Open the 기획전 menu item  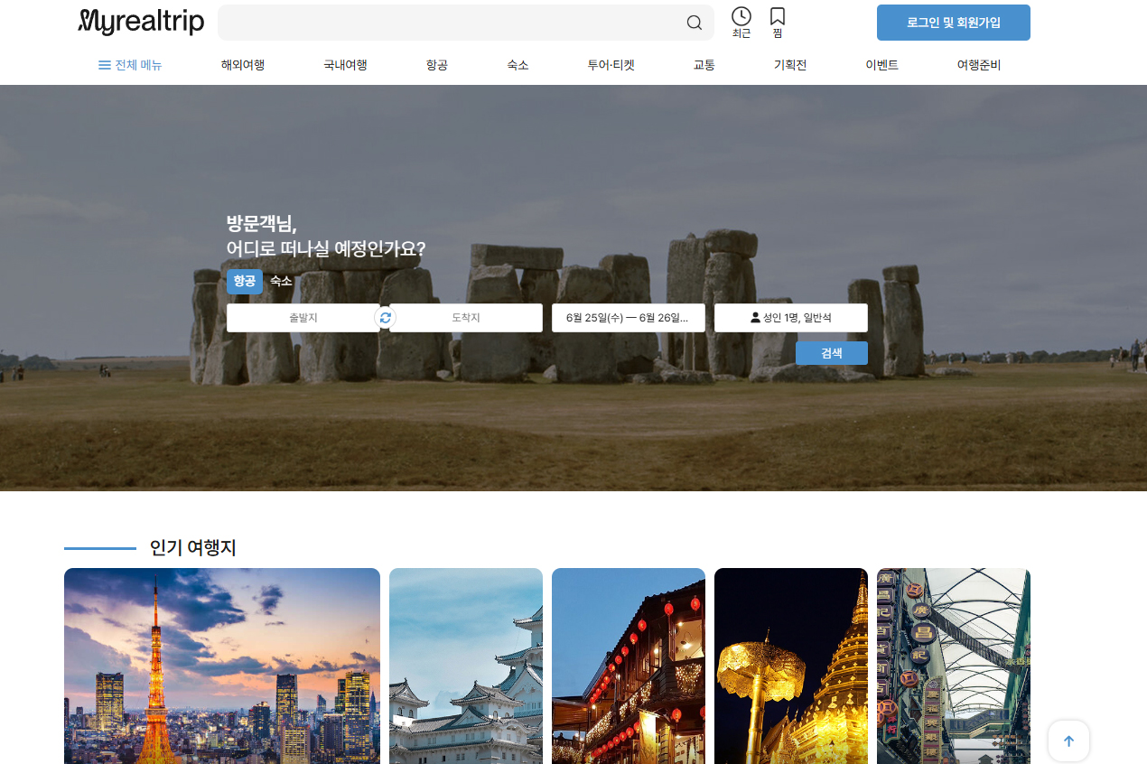tap(789, 65)
